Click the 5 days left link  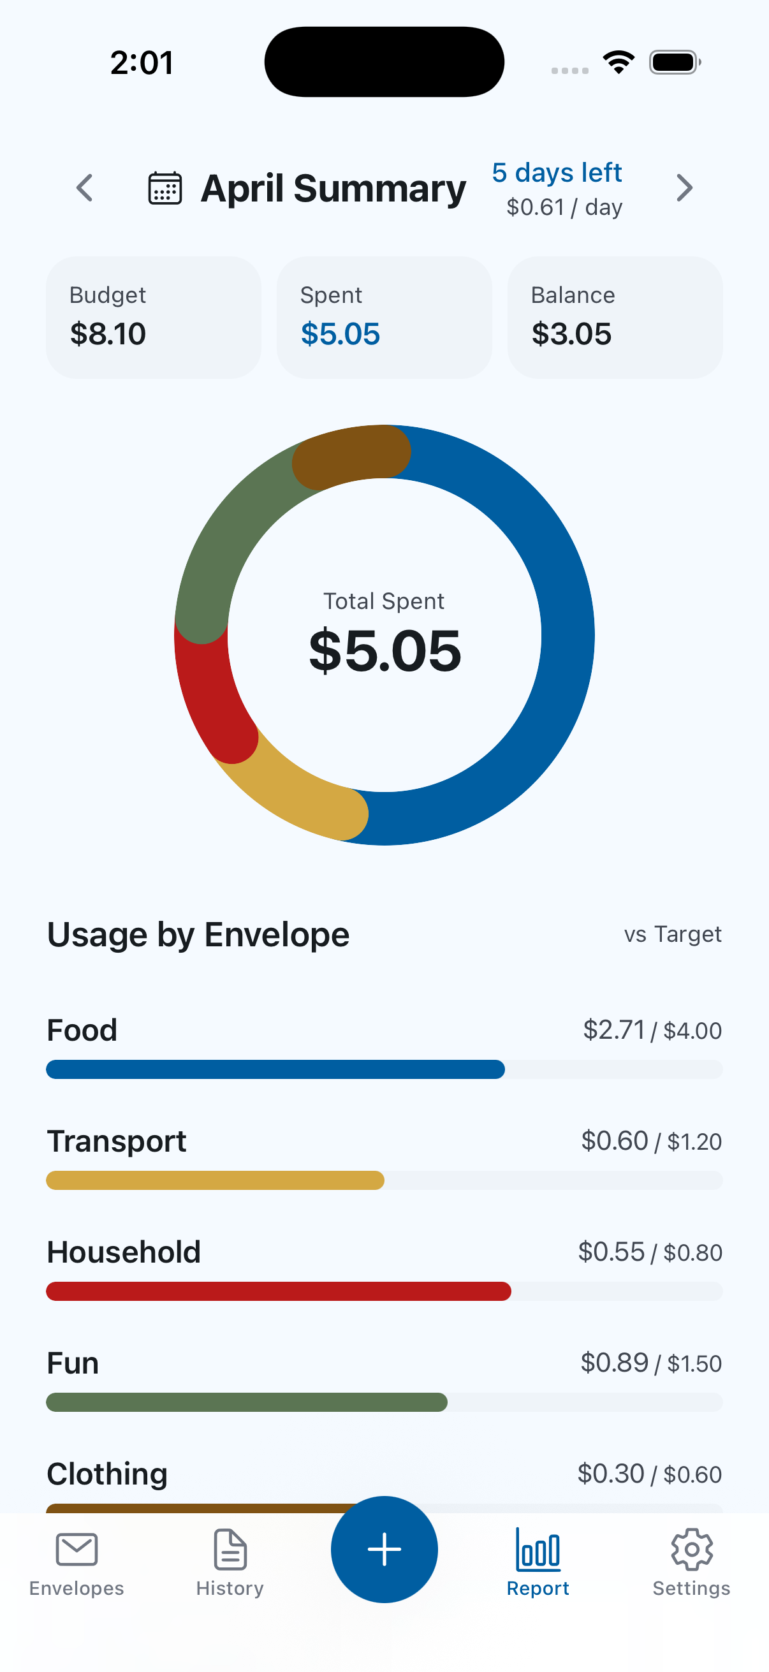557,173
